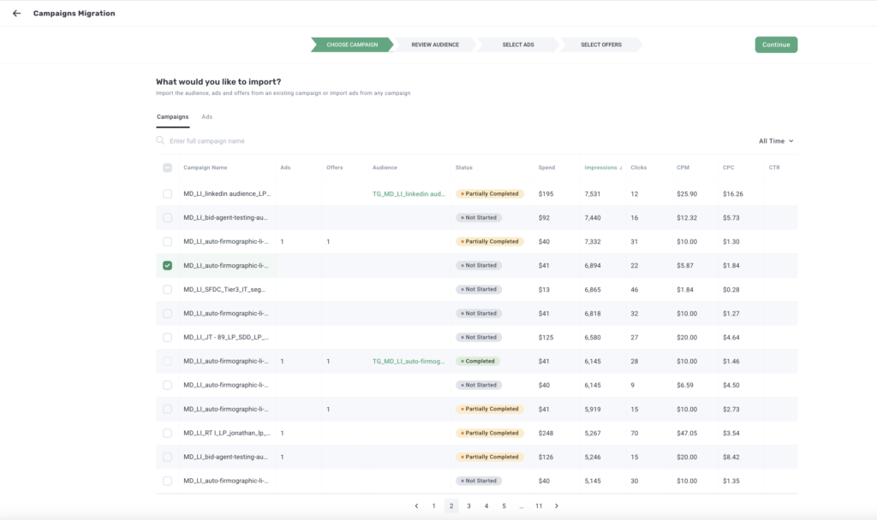877x520 pixels.
Task: Click the Completed status badge
Action: coord(478,362)
